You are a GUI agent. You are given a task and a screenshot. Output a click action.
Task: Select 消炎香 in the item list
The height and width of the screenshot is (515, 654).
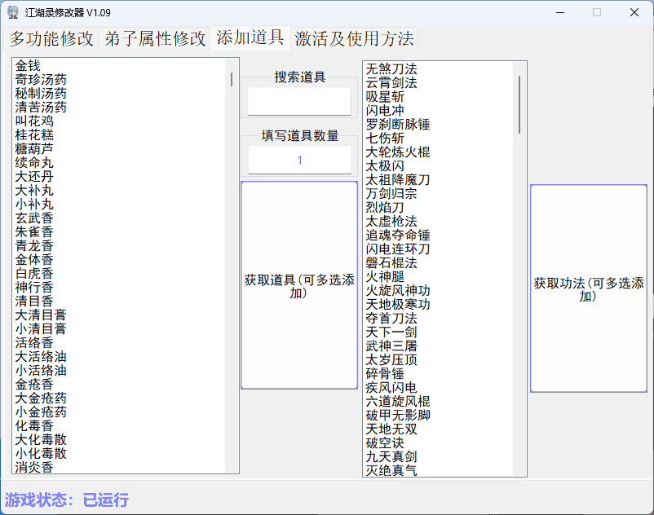coord(34,467)
